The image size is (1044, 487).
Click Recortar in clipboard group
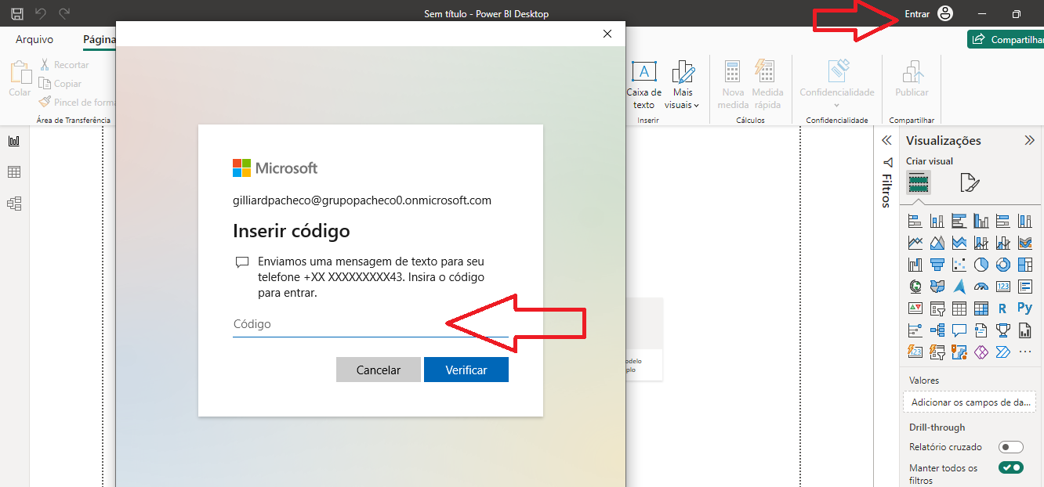(x=63, y=65)
